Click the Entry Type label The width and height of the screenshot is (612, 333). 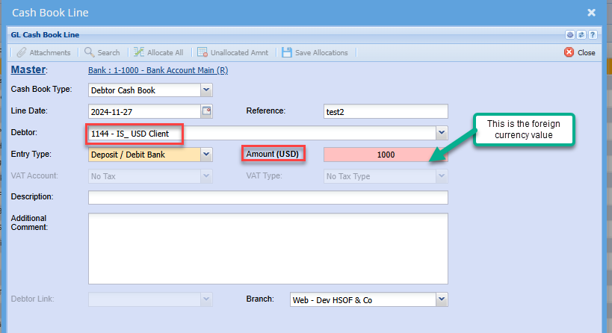click(x=31, y=154)
